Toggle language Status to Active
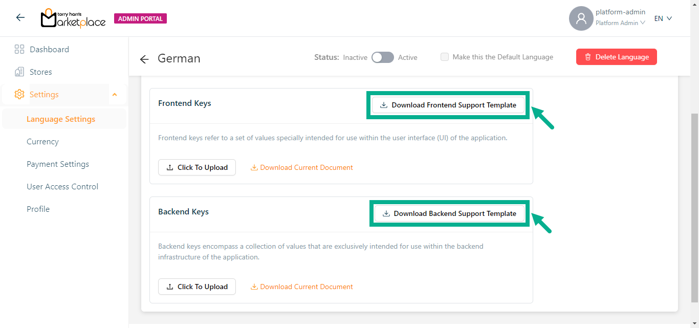Viewport: 699px width, 328px height. (x=383, y=57)
